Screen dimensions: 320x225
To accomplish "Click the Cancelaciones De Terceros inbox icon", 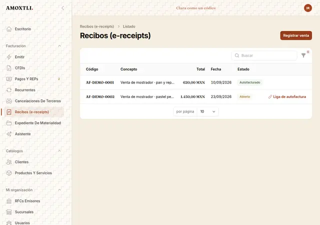I will coord(9,101).
